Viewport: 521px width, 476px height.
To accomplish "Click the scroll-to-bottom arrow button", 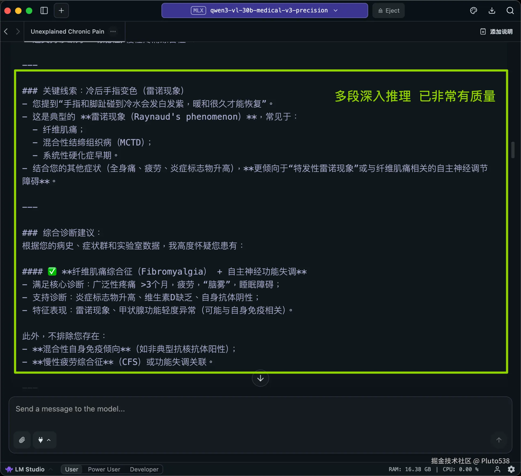I will (x=260, y=378).
